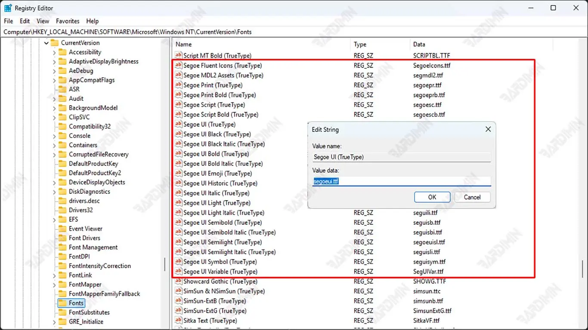Expand the Accessibility registry key
The width and height of the screenshot is (588, 330).
click(x=54, y=52)
